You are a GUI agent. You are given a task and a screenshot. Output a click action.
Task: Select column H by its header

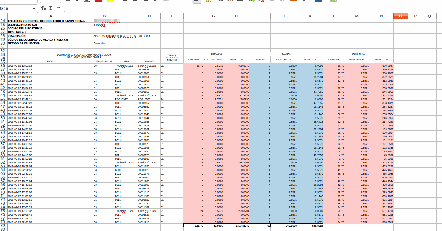coord(236,16)
